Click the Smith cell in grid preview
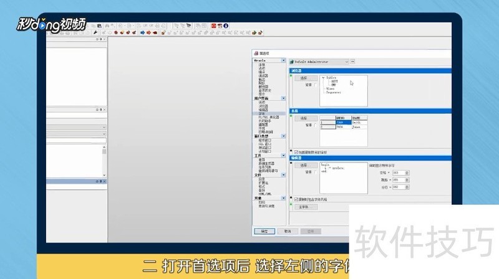The height and width of the screenshot is (279, 499). 359,122
